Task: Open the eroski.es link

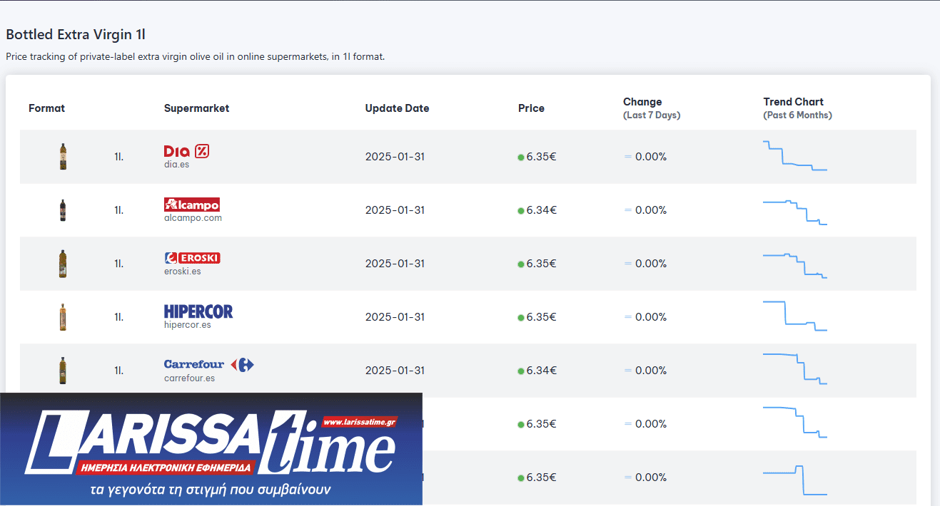Action: point(183,272)
